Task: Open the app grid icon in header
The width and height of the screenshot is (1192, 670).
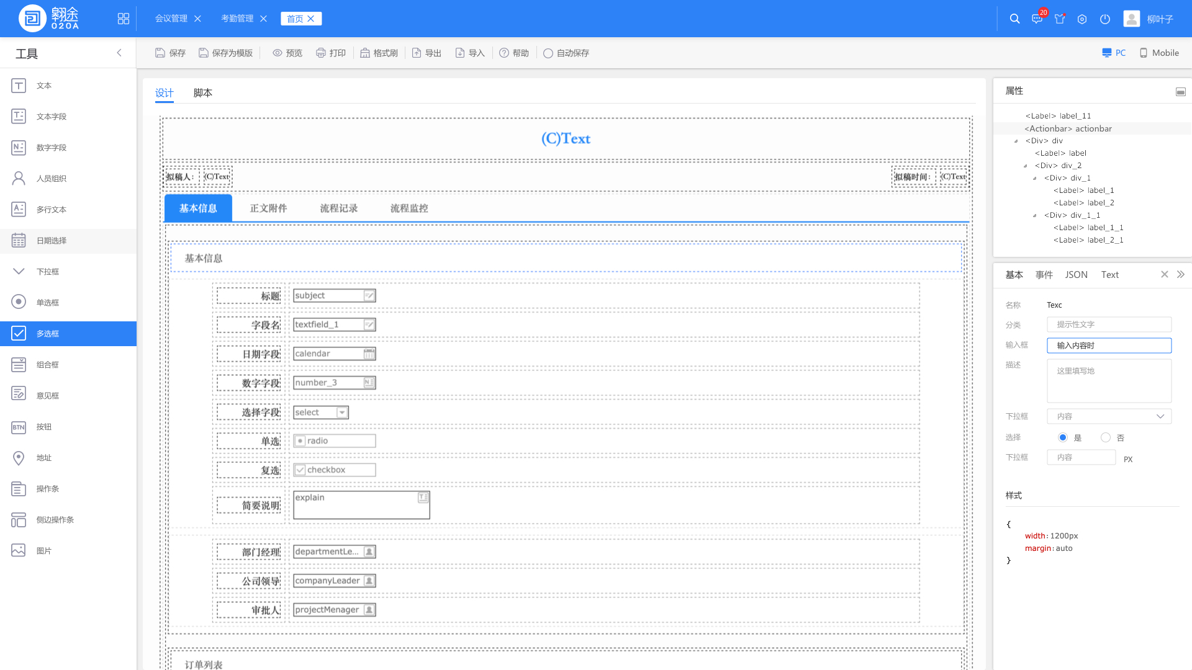Action: pyautogui.click(x=124, y=19)
